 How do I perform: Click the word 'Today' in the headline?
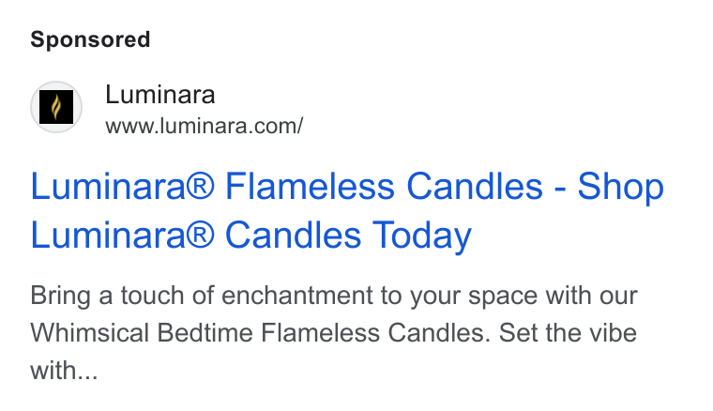click(422, 236)
